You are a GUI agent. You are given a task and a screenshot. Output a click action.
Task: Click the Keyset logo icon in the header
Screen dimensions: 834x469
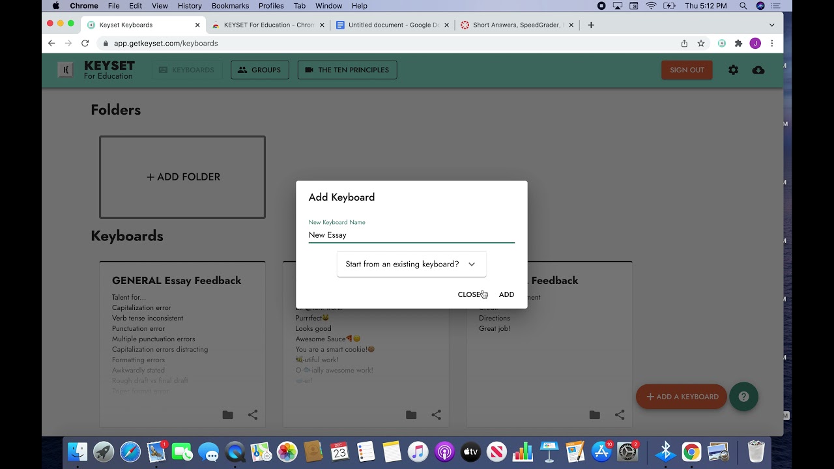coord(65,70)
